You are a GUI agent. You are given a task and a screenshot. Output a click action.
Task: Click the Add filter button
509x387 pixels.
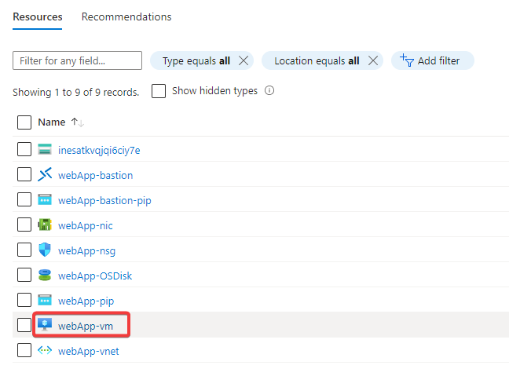[432, 60]
